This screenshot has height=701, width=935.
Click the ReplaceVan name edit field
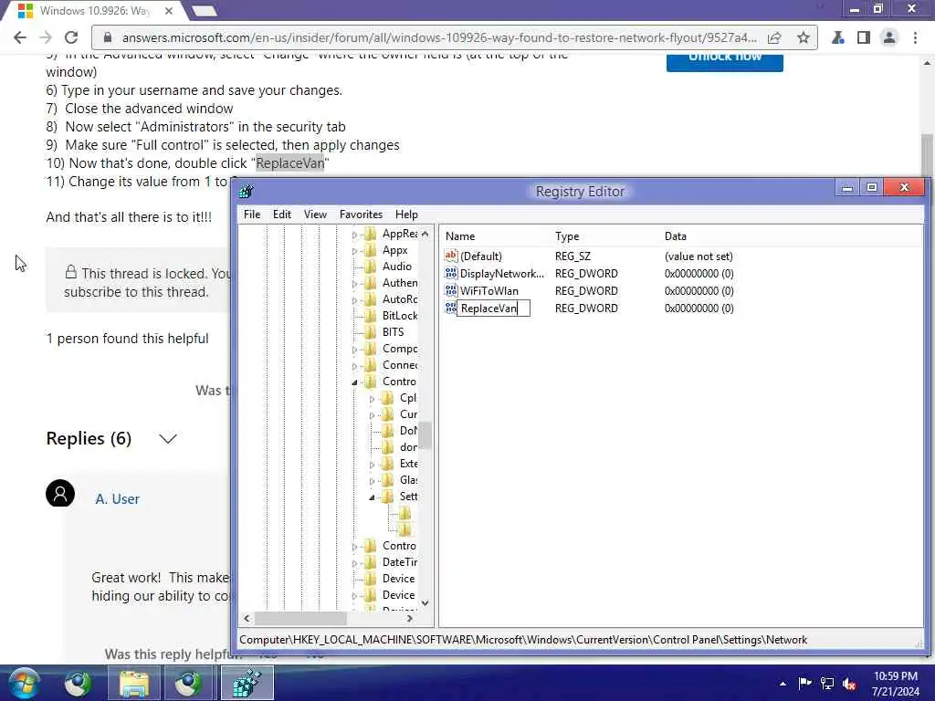click(493, 309)
